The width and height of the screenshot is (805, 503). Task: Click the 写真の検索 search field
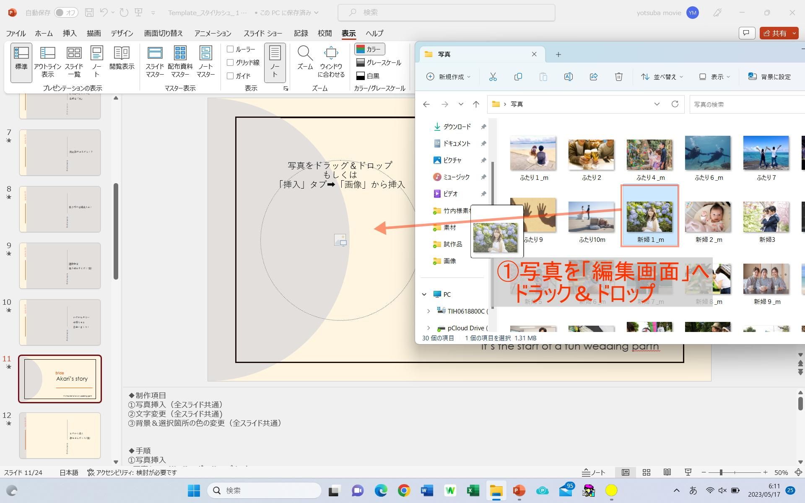[747, 104]
